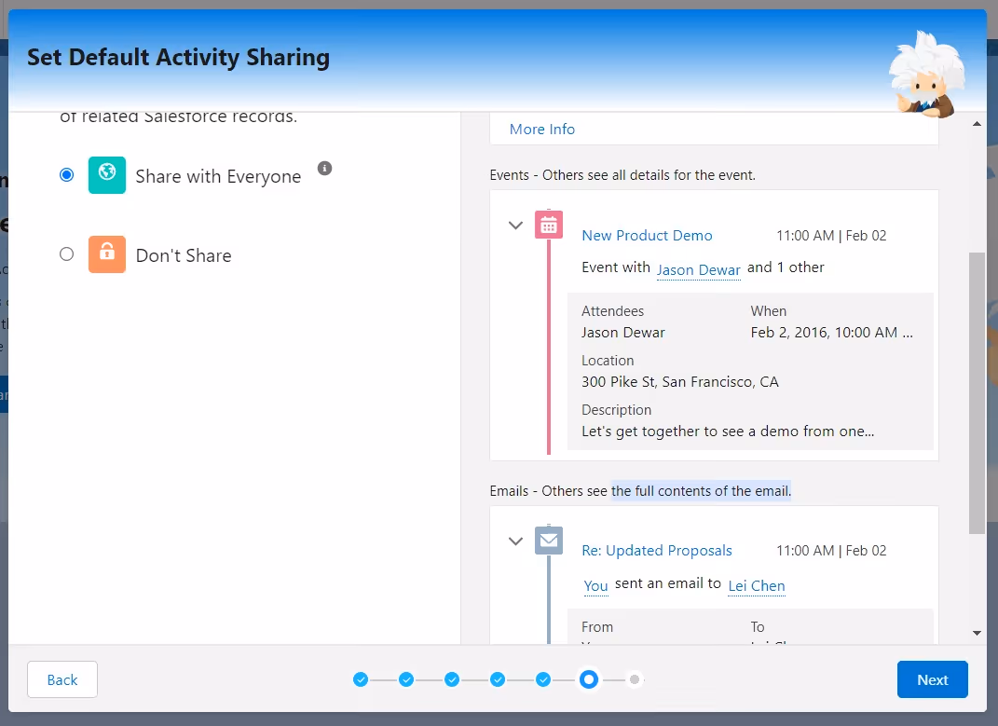This screenshot has height=726, width=998.
Task: Select the Share with Everyone option
Action: tap(66, 174)
